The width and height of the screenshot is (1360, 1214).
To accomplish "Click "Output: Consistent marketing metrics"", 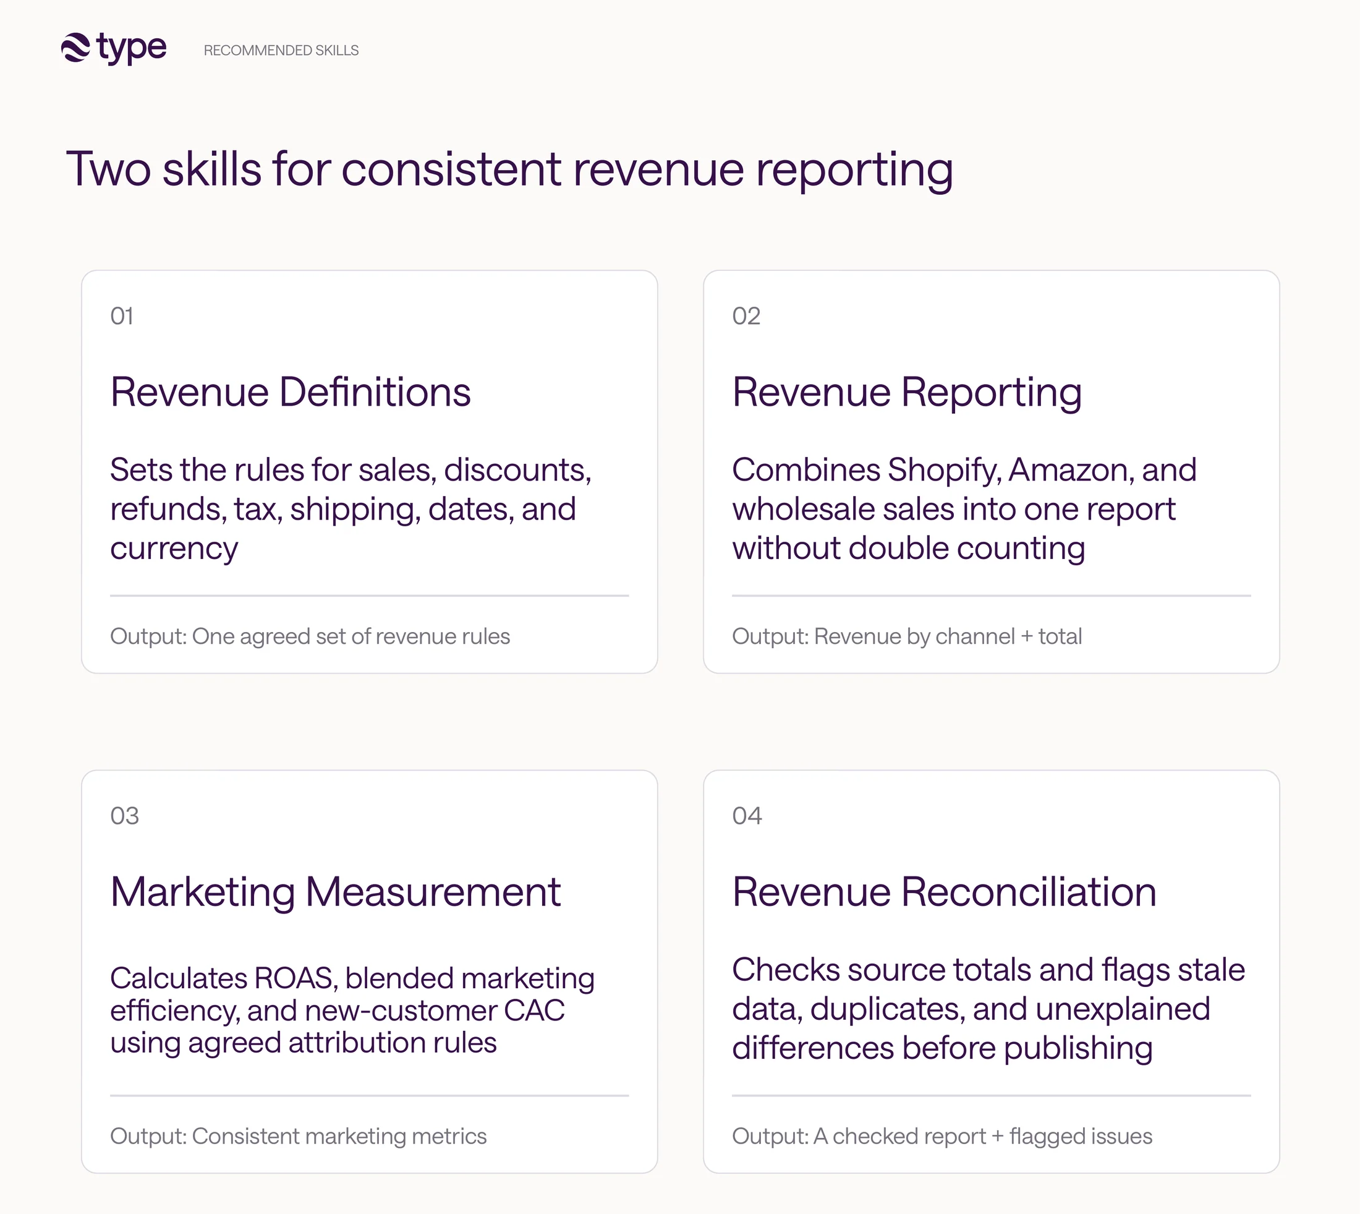I will (299, 1136).
